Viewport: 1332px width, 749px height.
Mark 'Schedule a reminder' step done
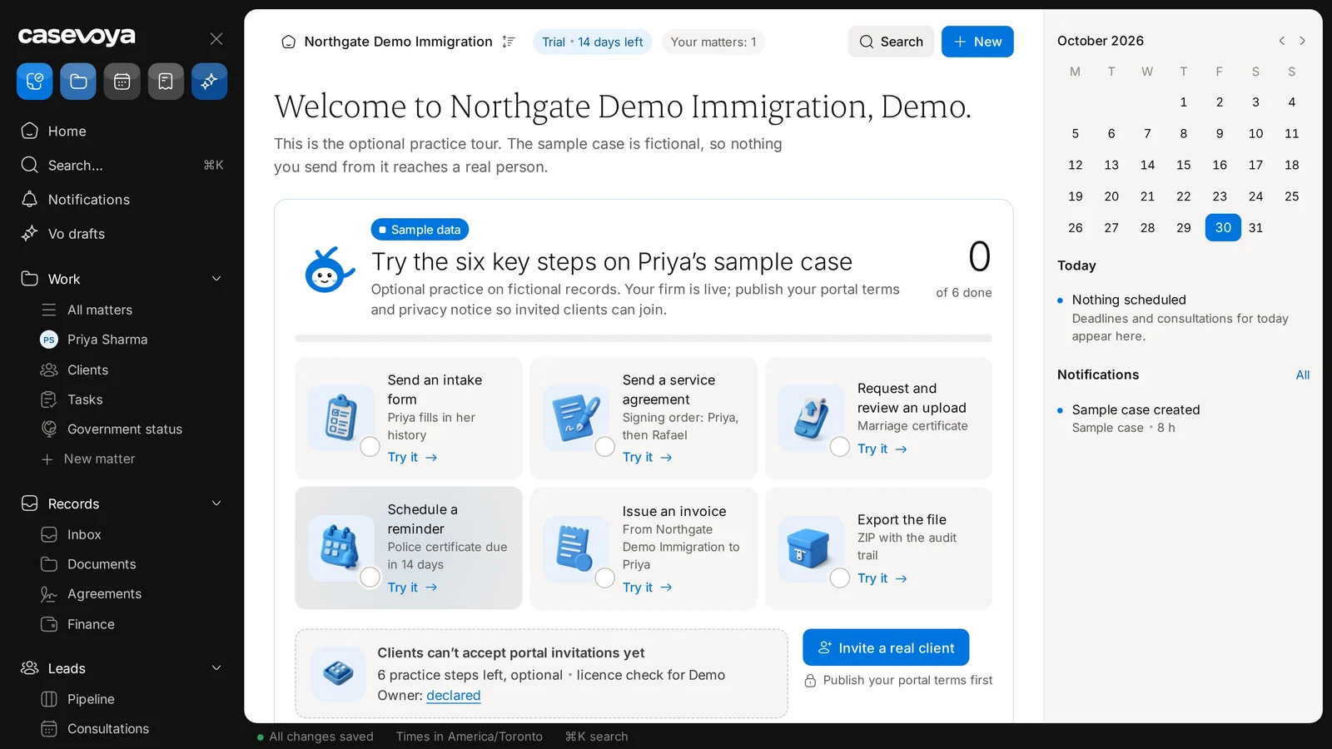370,578
